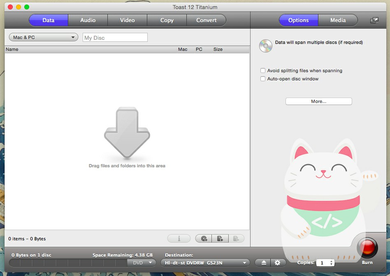Click the Copies number field
This screenshot has height=276, width=390.
click(x=323, y=262)
